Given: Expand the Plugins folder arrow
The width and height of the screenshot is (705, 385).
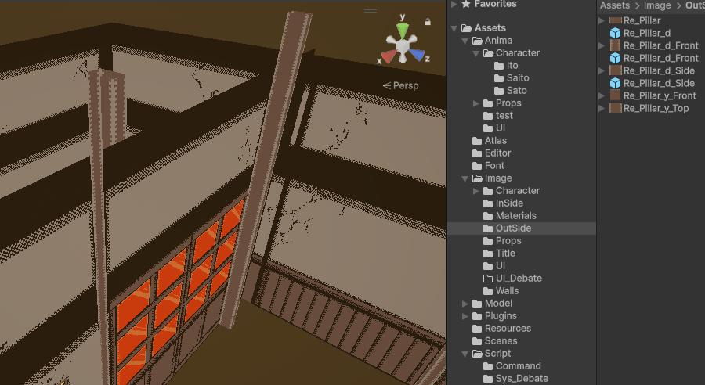Looking at the screenshot, I should pos(465,316).
